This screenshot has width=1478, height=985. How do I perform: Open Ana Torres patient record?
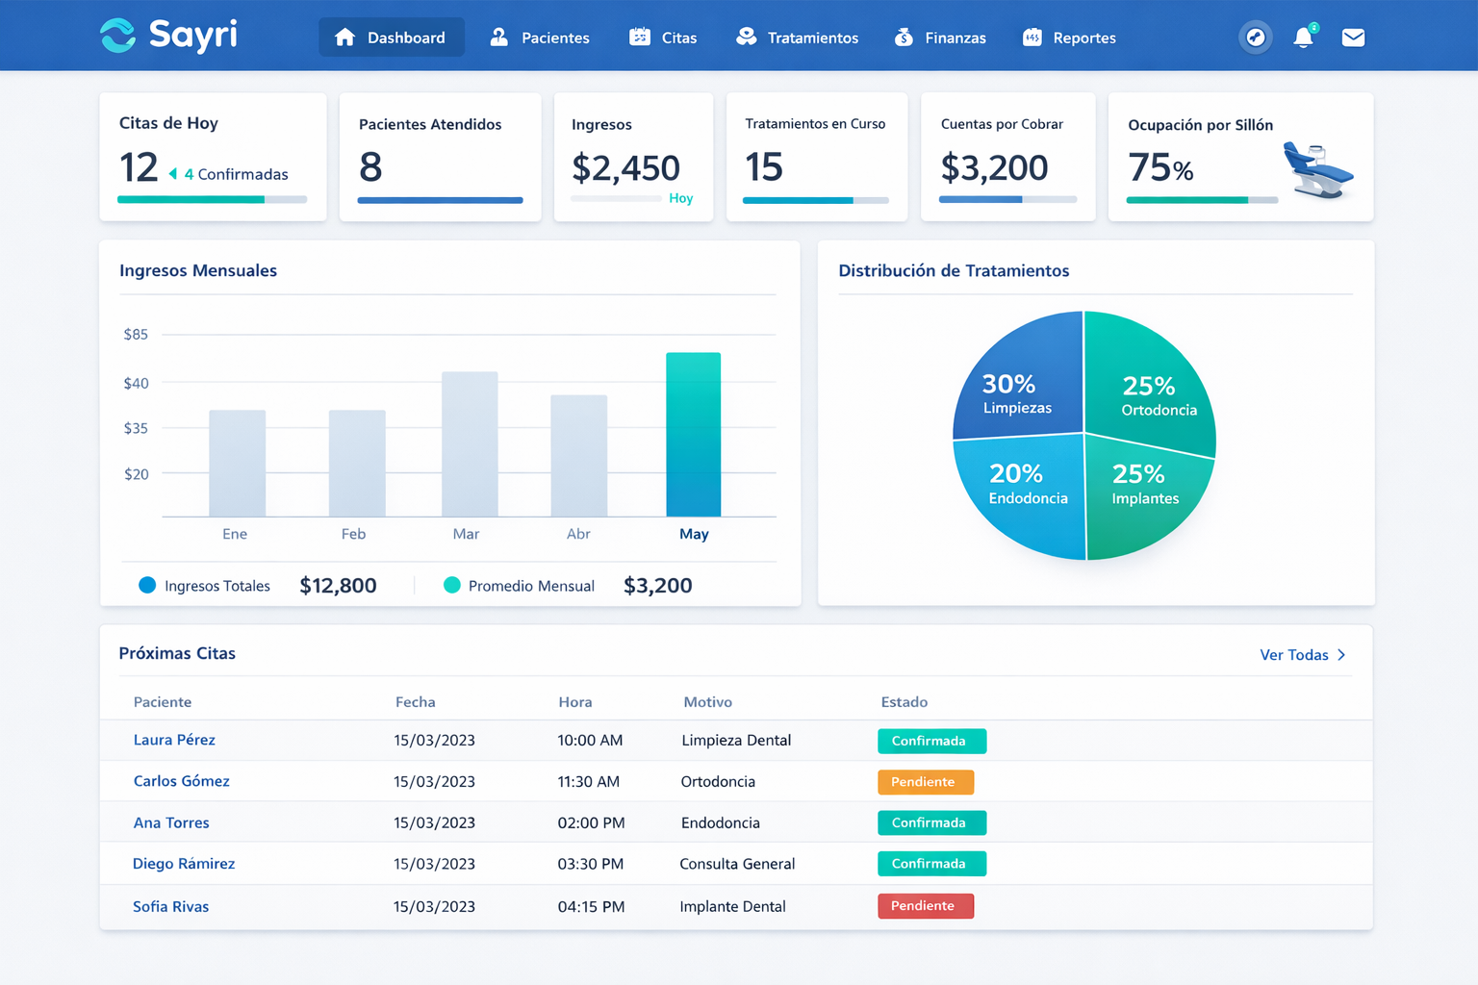pos(171,822)
